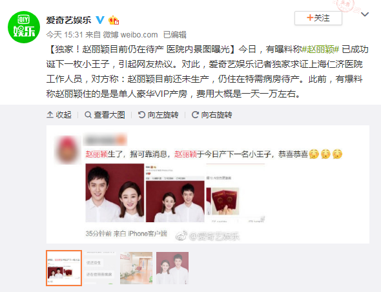Click the upload-arrow icon beside 收起
This screenshot has width=381, height=292.
[50, 114]
